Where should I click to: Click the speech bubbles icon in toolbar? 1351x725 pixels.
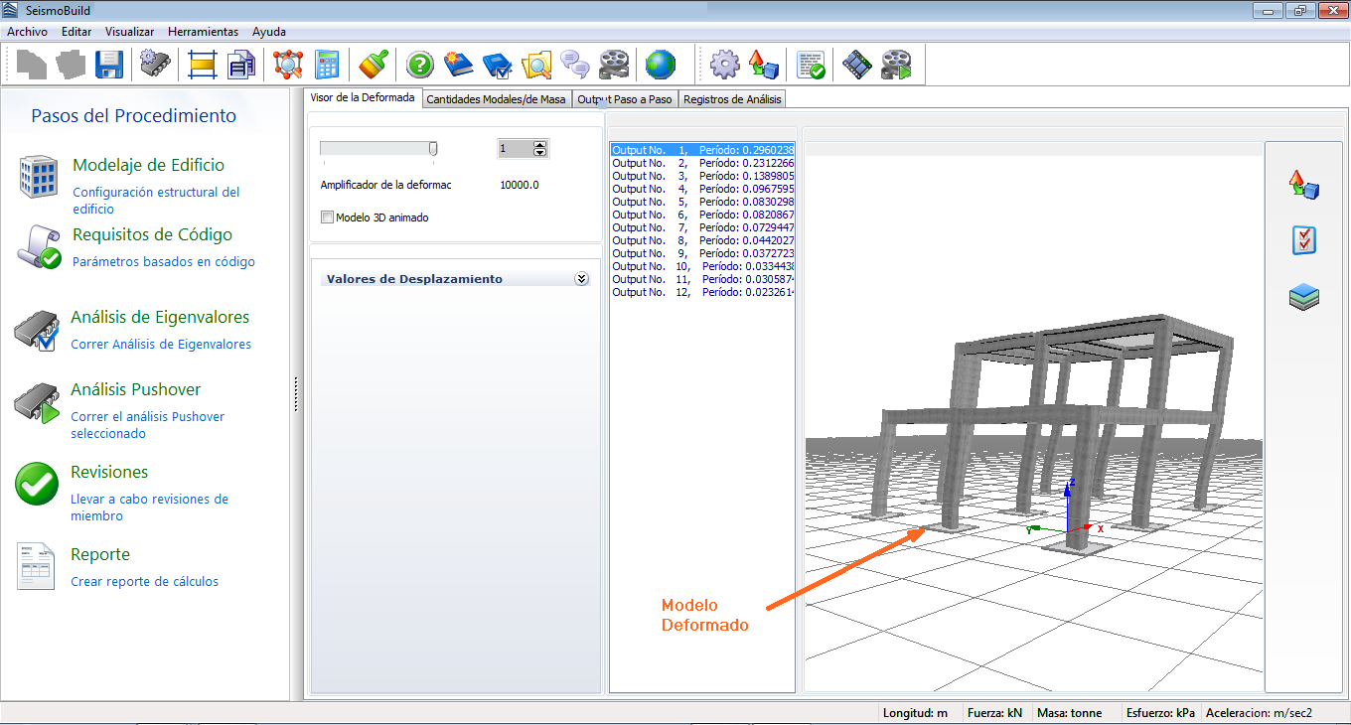[x=575, y=66]
